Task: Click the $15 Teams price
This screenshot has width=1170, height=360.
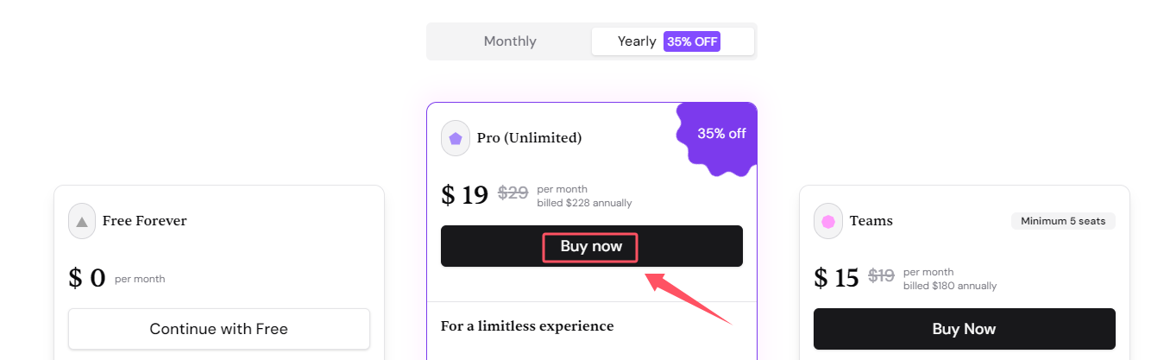Action: point(836,277)
